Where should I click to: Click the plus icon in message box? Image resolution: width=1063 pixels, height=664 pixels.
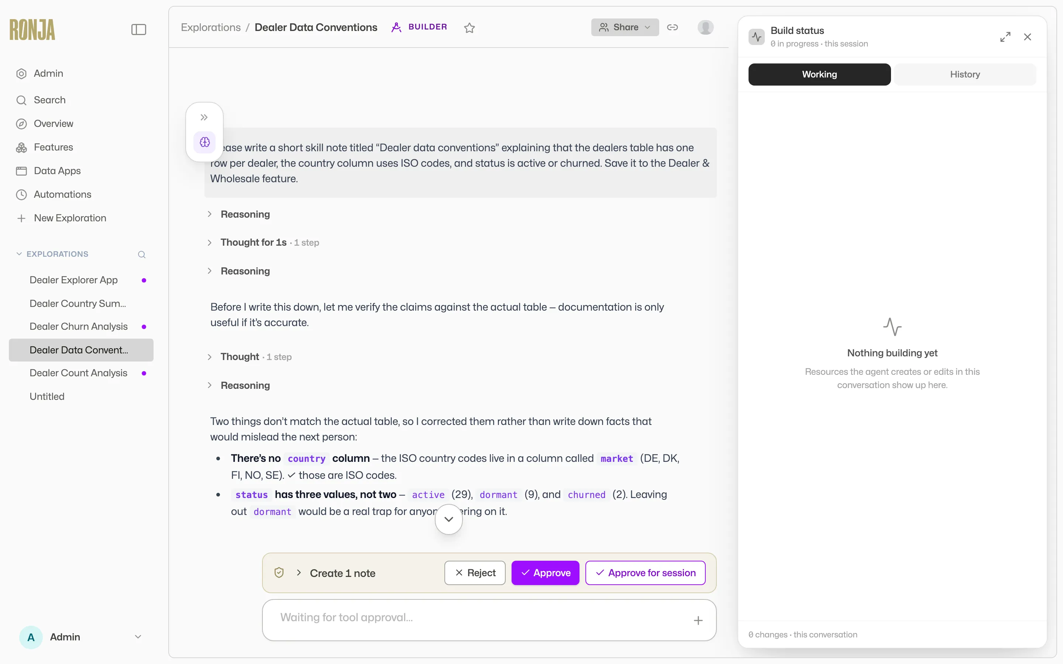(x=698, y=620)
